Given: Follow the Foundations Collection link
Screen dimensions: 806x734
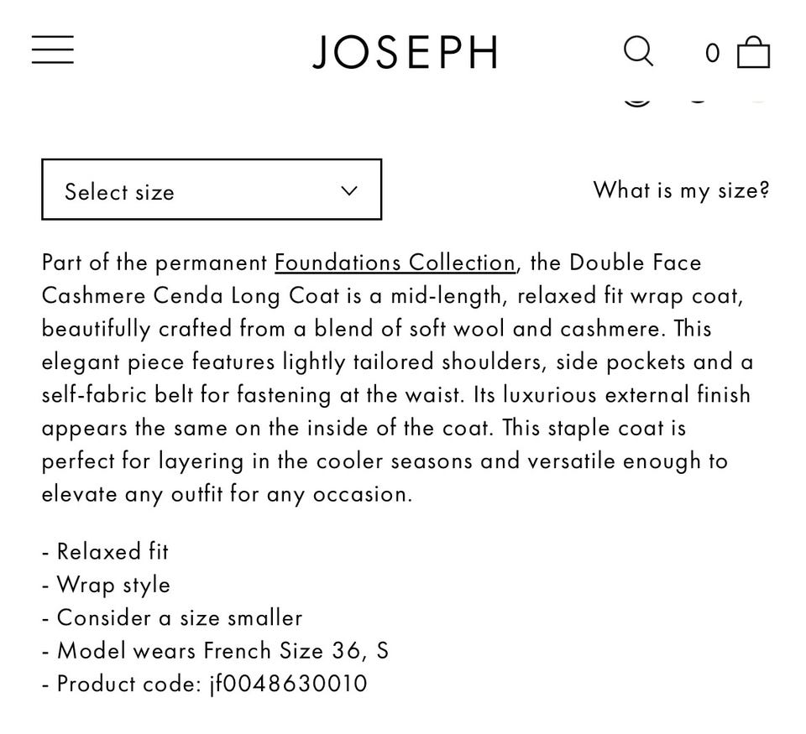Looking at the screenshot, I should (395, 263).
